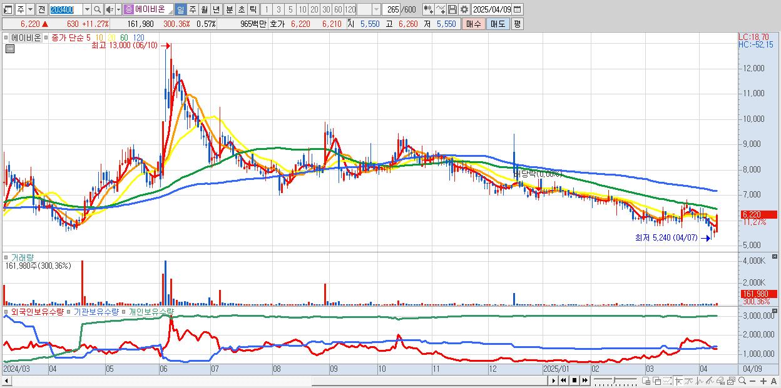Select the tick (틱) period toggle
Viewport: 781px width, 388px height.
[x=253, y=9]
